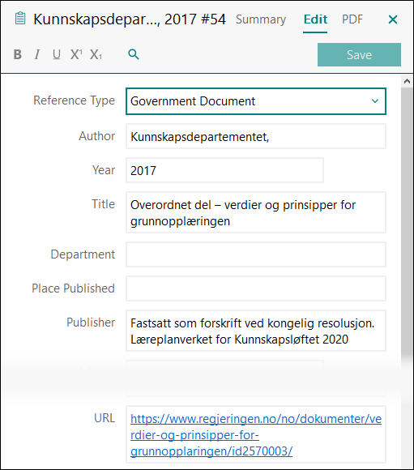Edit the Year field
The image size is (414, 470).
coord(224,170)
